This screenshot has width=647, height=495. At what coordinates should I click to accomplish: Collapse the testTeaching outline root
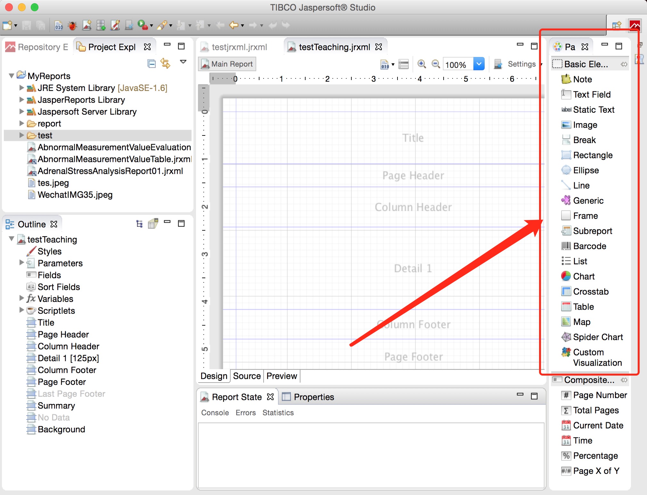coord(12,239)
